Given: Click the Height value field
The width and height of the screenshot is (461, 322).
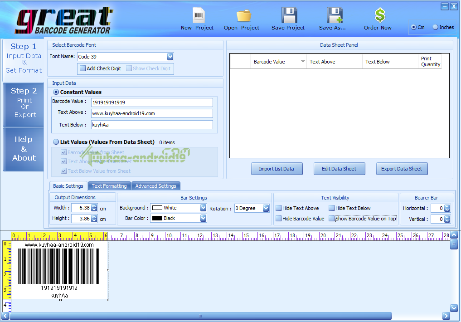Looking at the screenshot, I should point(81,219).
